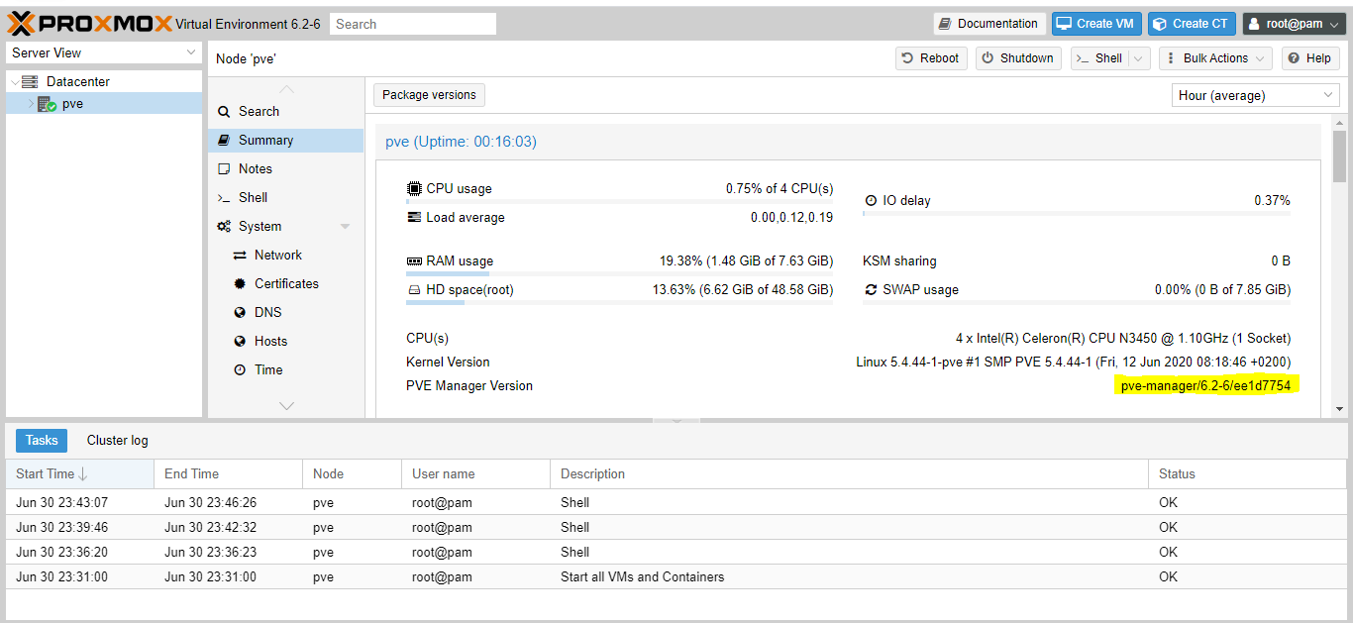Click the Reboot button
Image resolution: width=1353 pixels, height=623 pixels.
[x=931, y=58]
